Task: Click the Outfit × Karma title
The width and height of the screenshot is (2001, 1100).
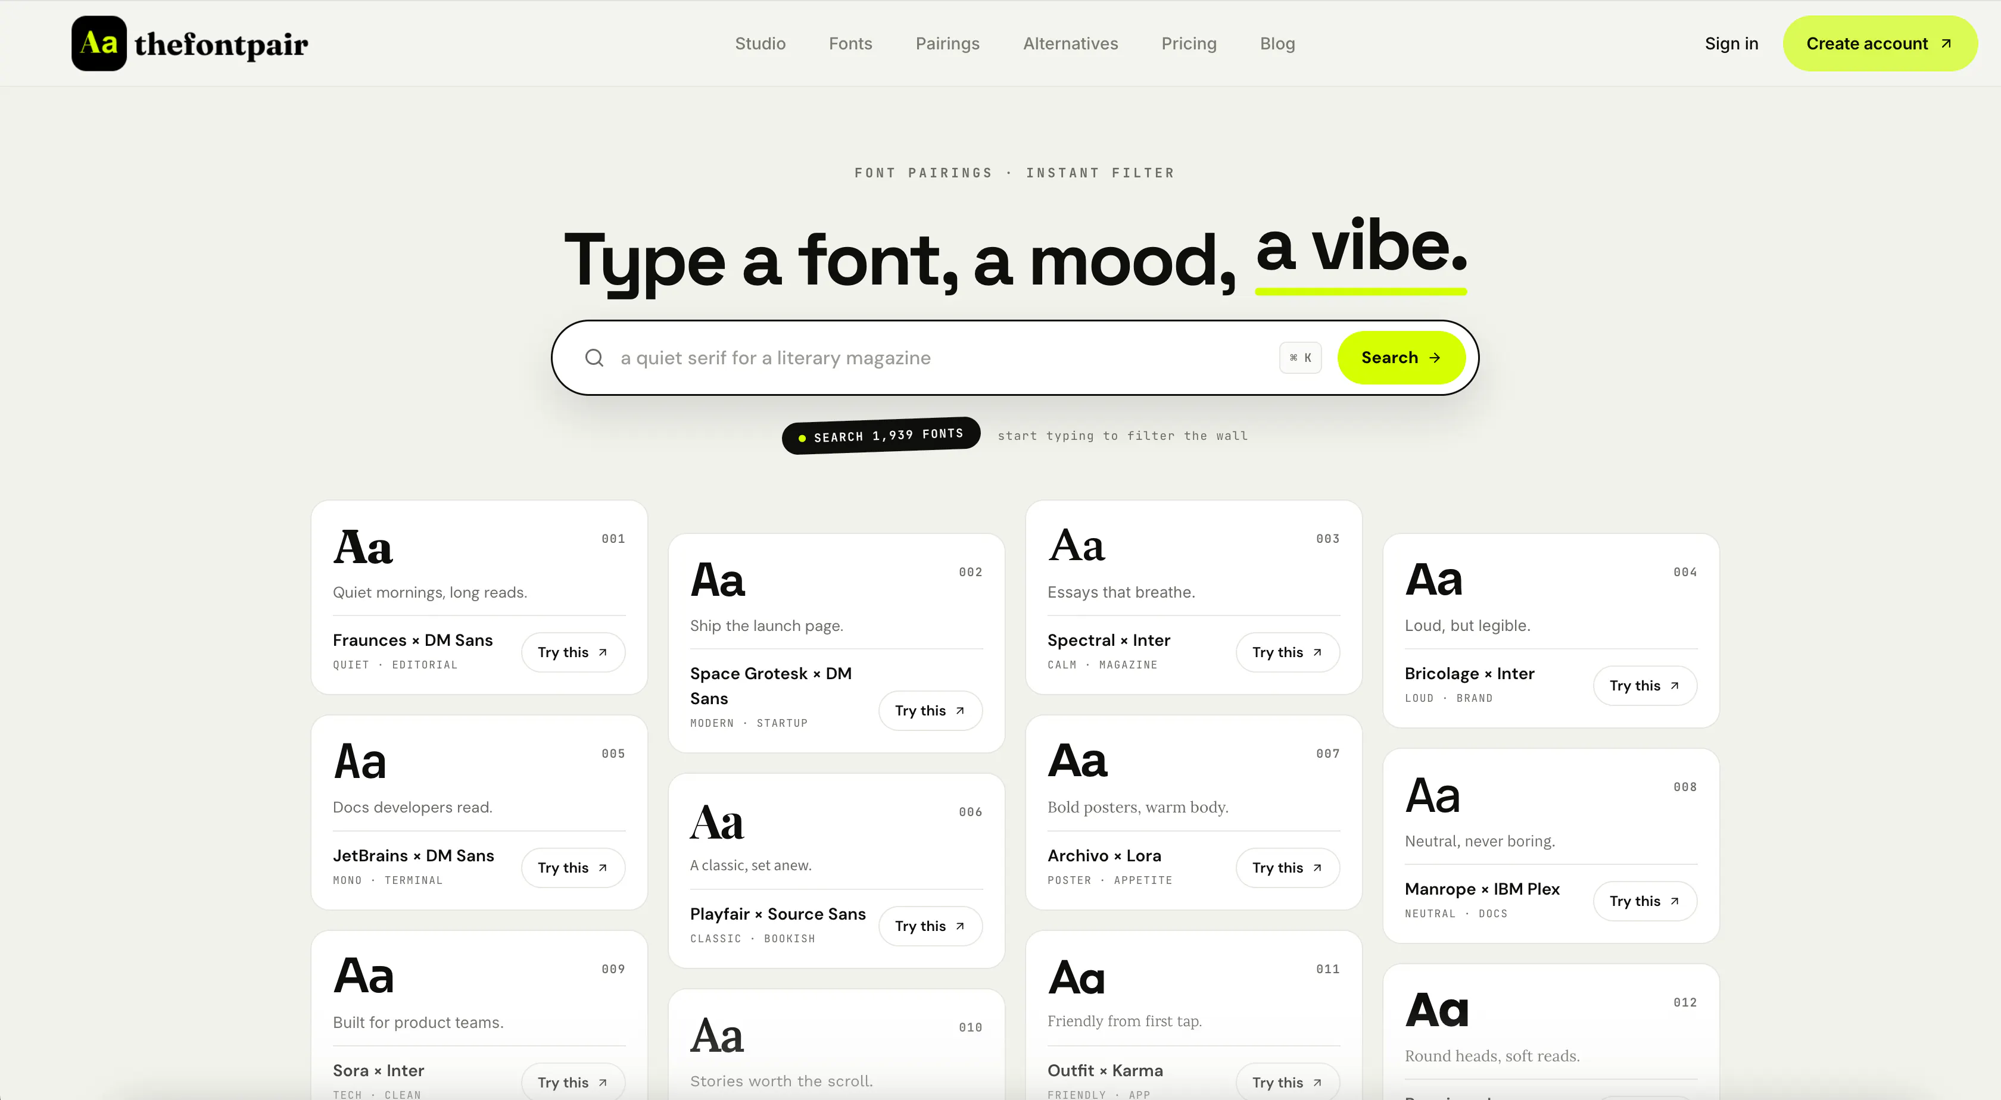Action: click(1105, 1070)
